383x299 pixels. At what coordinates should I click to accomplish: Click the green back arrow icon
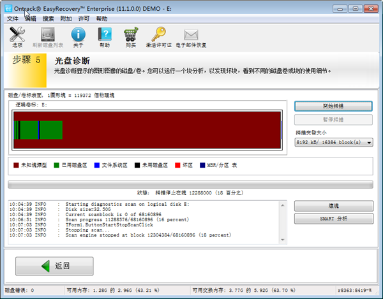pyautogui.click(x=45, y=266)
